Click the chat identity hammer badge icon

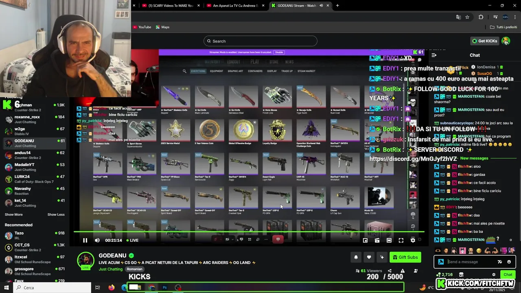coord(441,262)
